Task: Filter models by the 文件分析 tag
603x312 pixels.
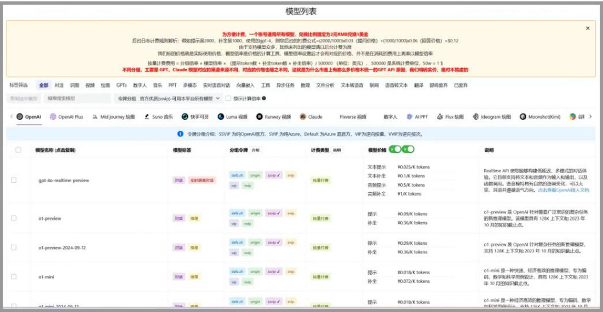Action: click(x=325, y=85)
